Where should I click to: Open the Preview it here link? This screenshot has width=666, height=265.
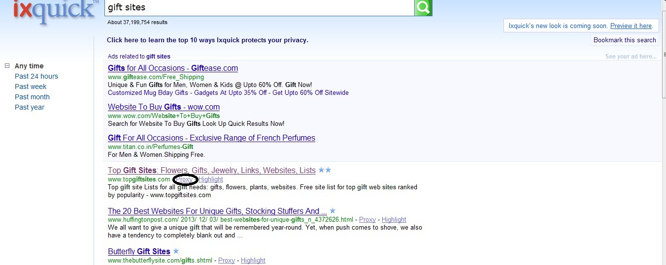pos(631,26)
